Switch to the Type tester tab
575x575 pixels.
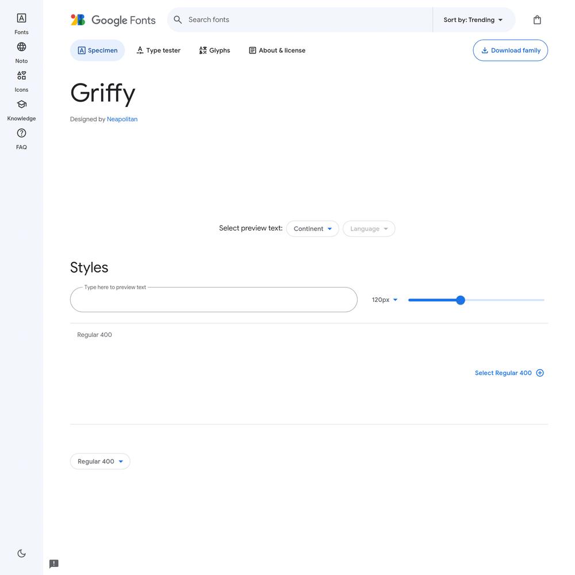click(x=159, y=50)
